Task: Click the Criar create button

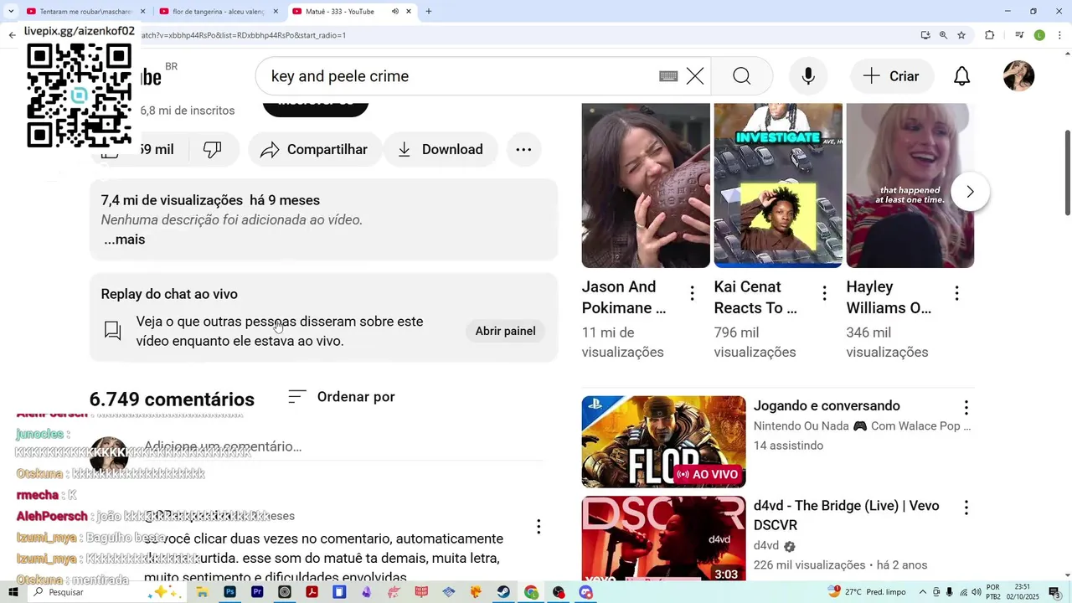Action: (891, 76)
